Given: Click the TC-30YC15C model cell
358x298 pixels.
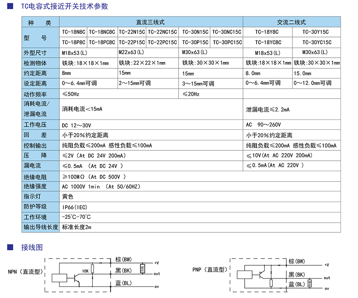Looking at the screenshot, I should pyautogui.click(x=317, y=42).
